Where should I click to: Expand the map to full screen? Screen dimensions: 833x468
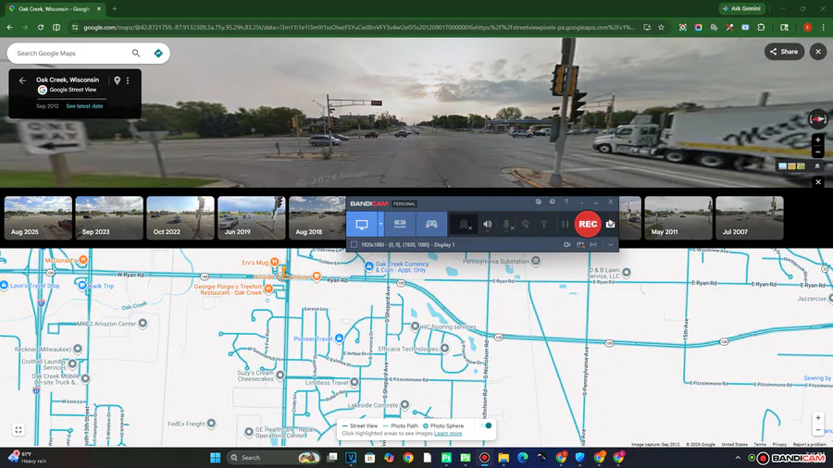(19, 430)
